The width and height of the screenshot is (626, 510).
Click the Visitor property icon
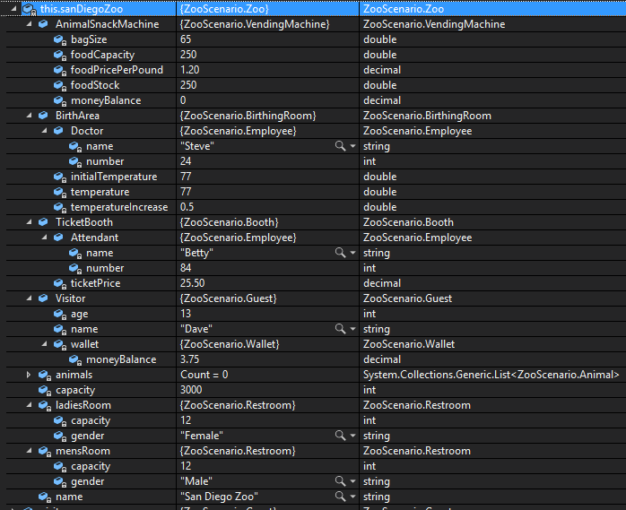43,298
